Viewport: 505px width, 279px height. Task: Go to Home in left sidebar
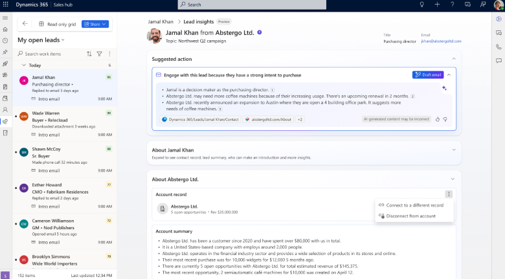(x=5, y=29)
